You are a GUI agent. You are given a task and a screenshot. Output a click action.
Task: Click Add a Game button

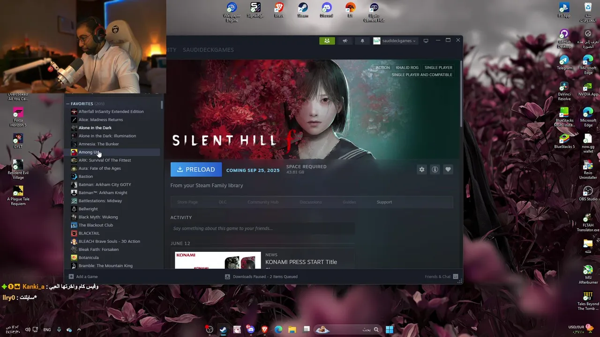click(83, 277)
